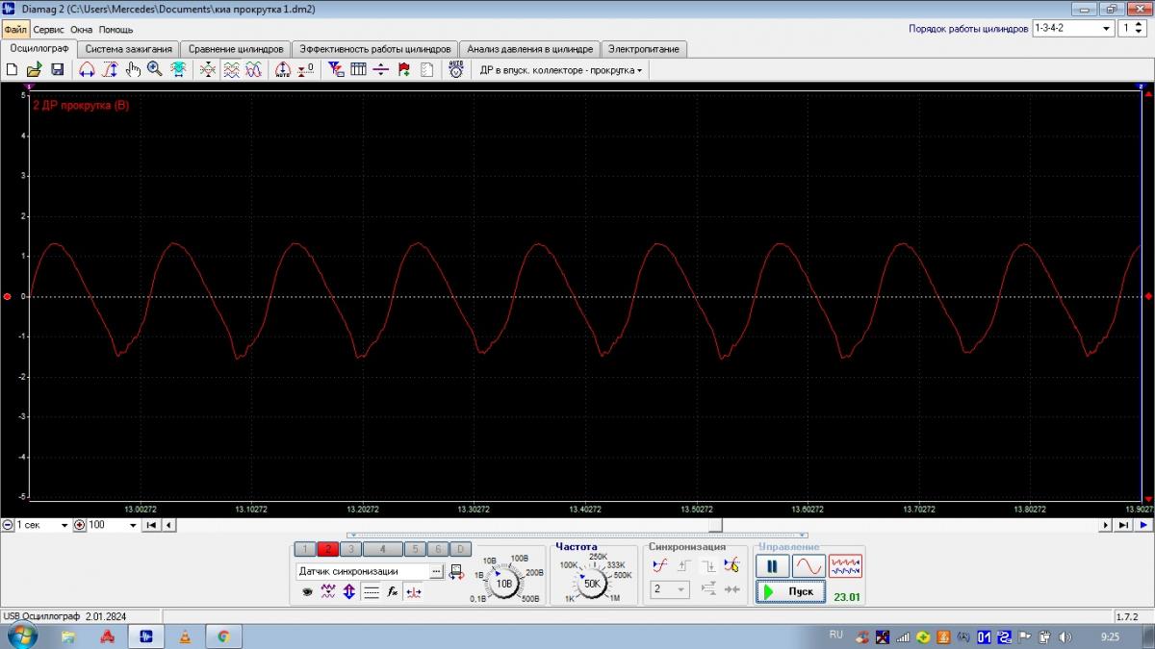Image resolution: width=1155 pixels, height=649 pixels.
Task: Open the Сервис menu
Action: tap(48, 30)
